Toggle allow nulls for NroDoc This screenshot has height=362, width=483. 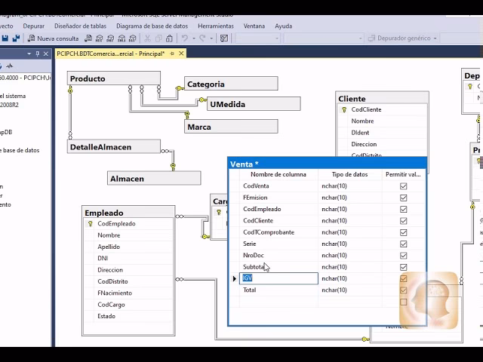[403, 256]
